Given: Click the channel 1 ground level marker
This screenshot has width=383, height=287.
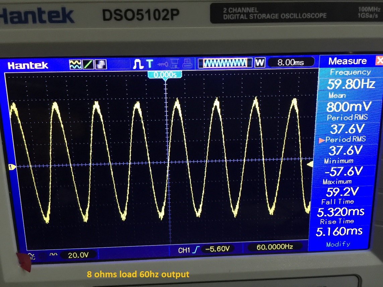Looking at the screenshot, I should (12, 167).
